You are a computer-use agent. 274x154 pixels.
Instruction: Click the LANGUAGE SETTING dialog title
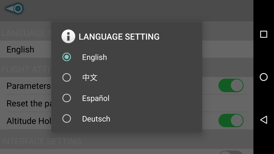pyautogui.click(x=119, y=37)
